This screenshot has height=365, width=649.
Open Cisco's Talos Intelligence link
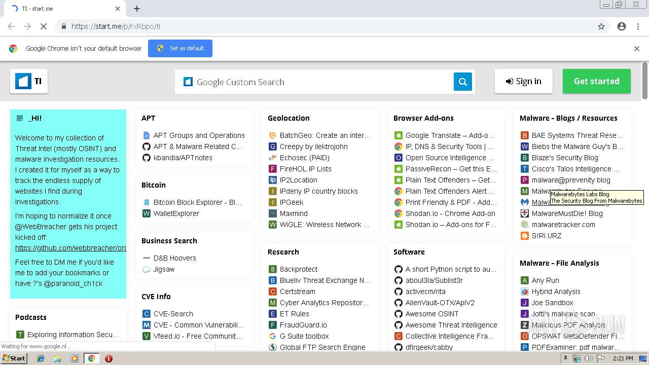(x=576, y=169)
